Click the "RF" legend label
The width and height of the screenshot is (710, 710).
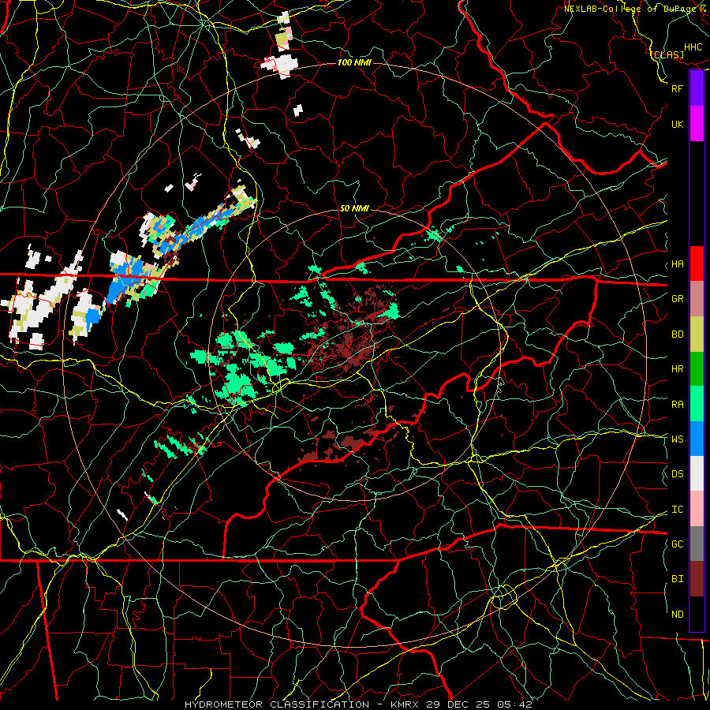[x=677, y=88]
